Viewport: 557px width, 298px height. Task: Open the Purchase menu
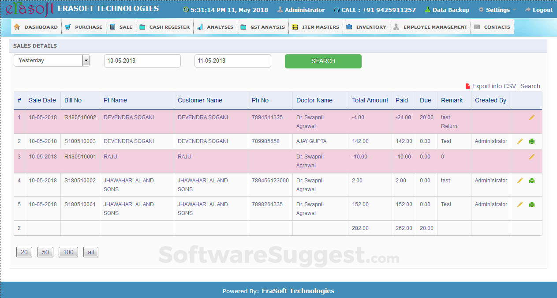click(x=83, y=27)
